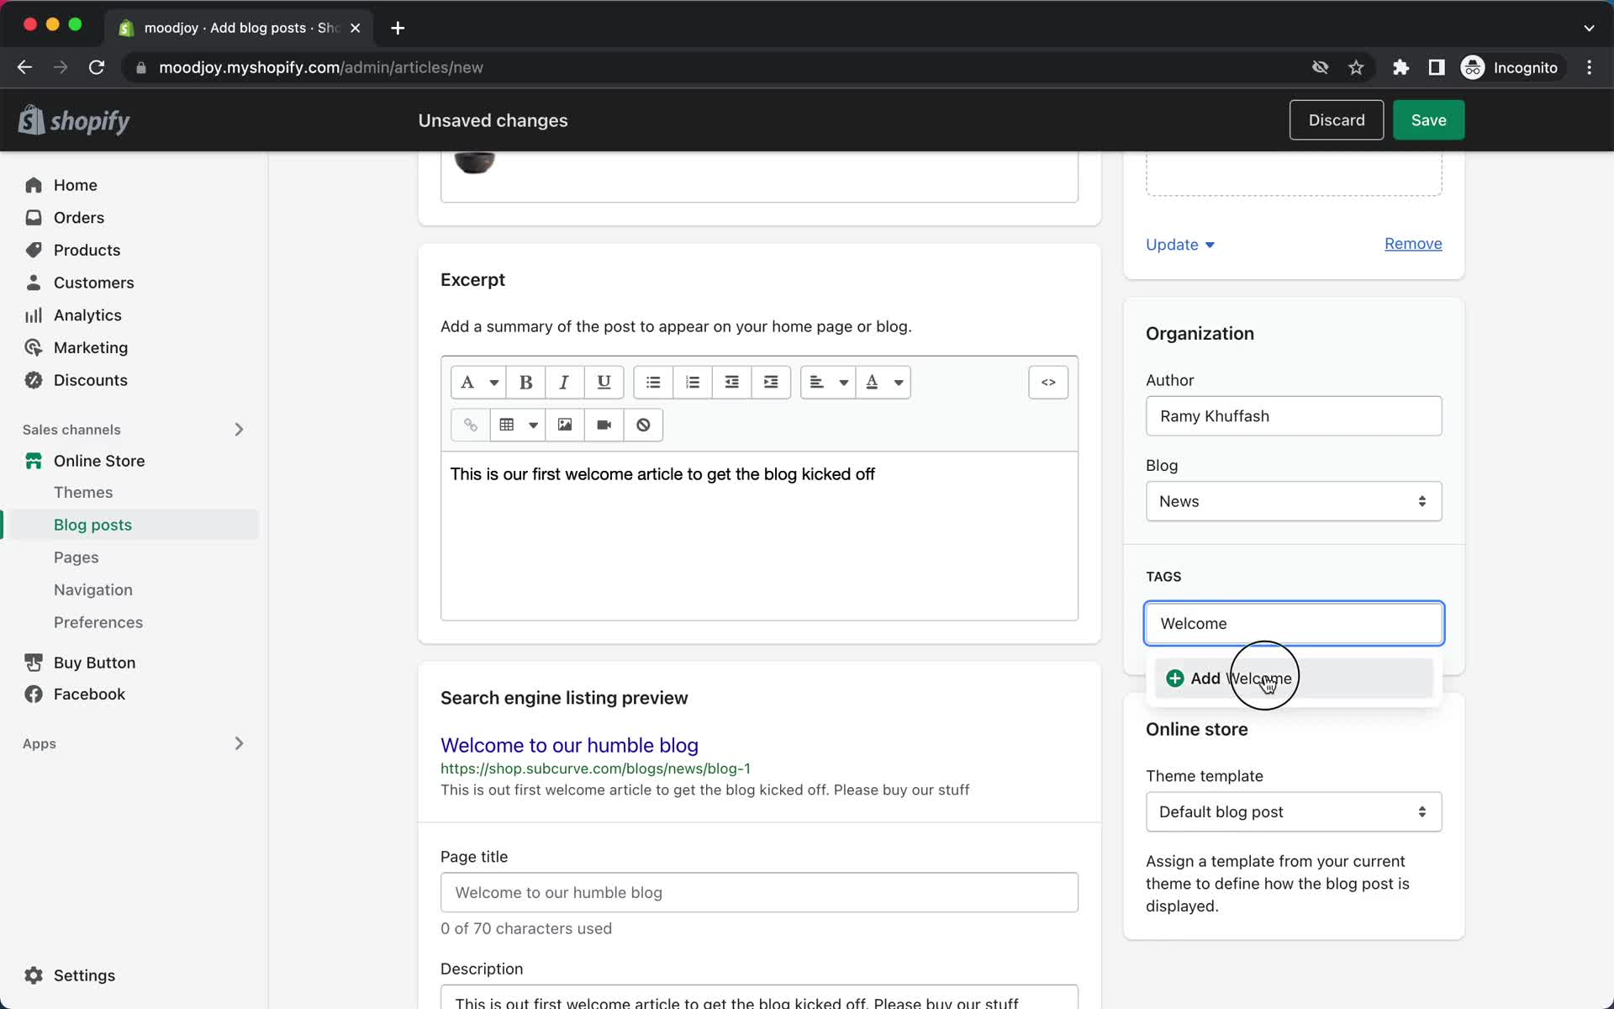Viewport: 1614px width, 1009px height.
Task: Open Marketing section
Action: [91, 348]
